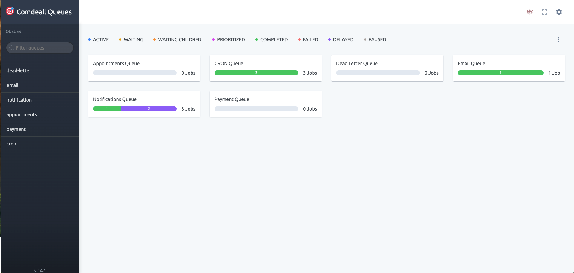
Task: Select the dead-letter queue in the sidebar
Action: click(x=19, y=70)
